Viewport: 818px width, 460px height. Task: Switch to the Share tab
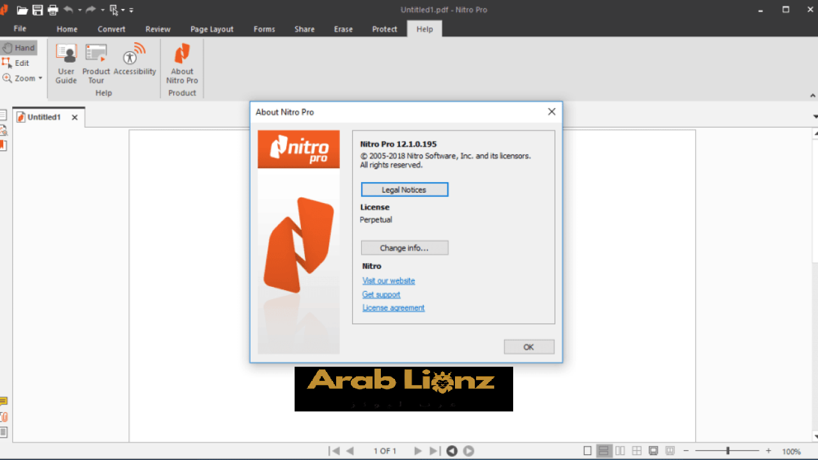pos(305,29)
